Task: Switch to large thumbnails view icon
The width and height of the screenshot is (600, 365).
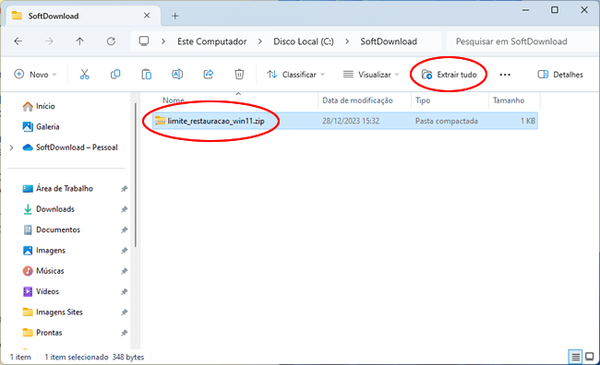Action: [x=590, y=358]
